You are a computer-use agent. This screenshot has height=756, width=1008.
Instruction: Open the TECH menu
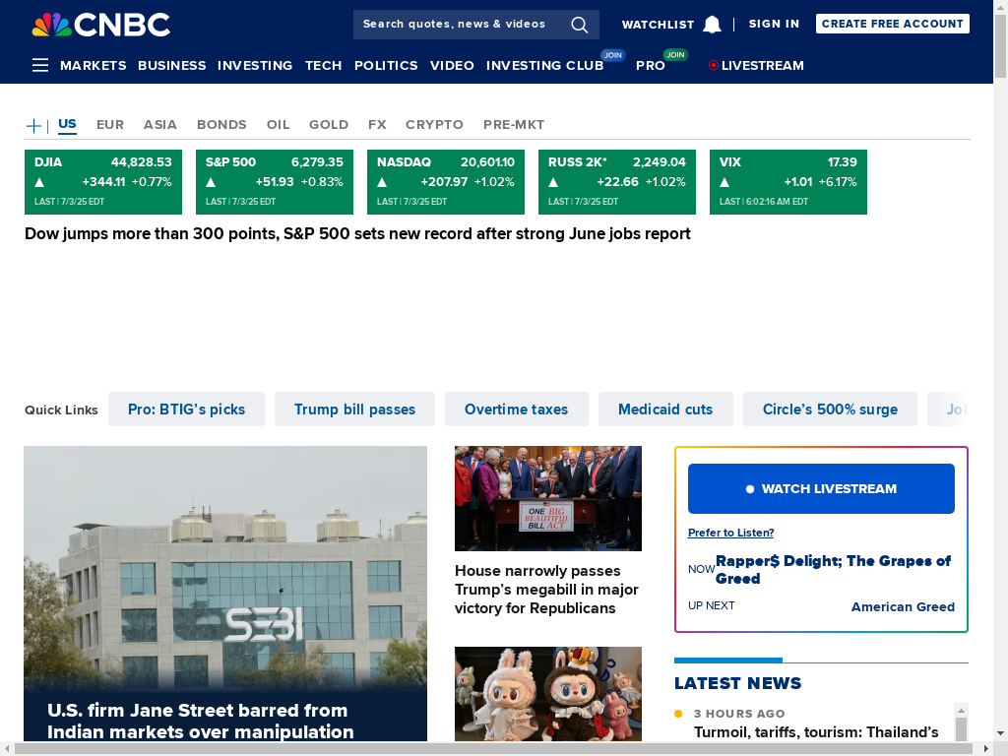coord(323,66)
